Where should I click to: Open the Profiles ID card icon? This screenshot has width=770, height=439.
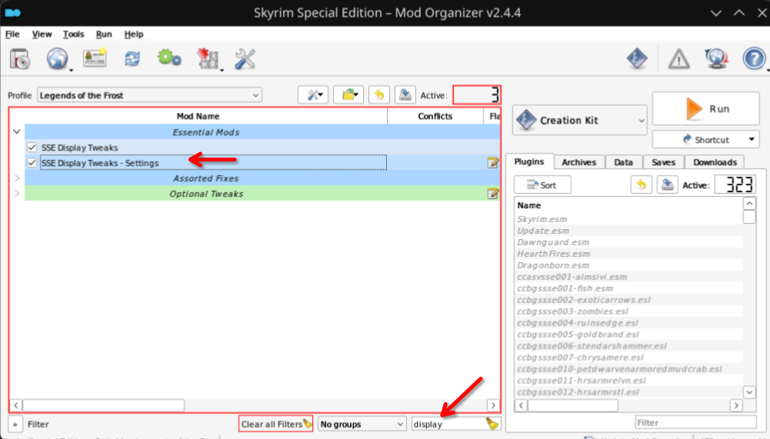(x=95, y=59)
